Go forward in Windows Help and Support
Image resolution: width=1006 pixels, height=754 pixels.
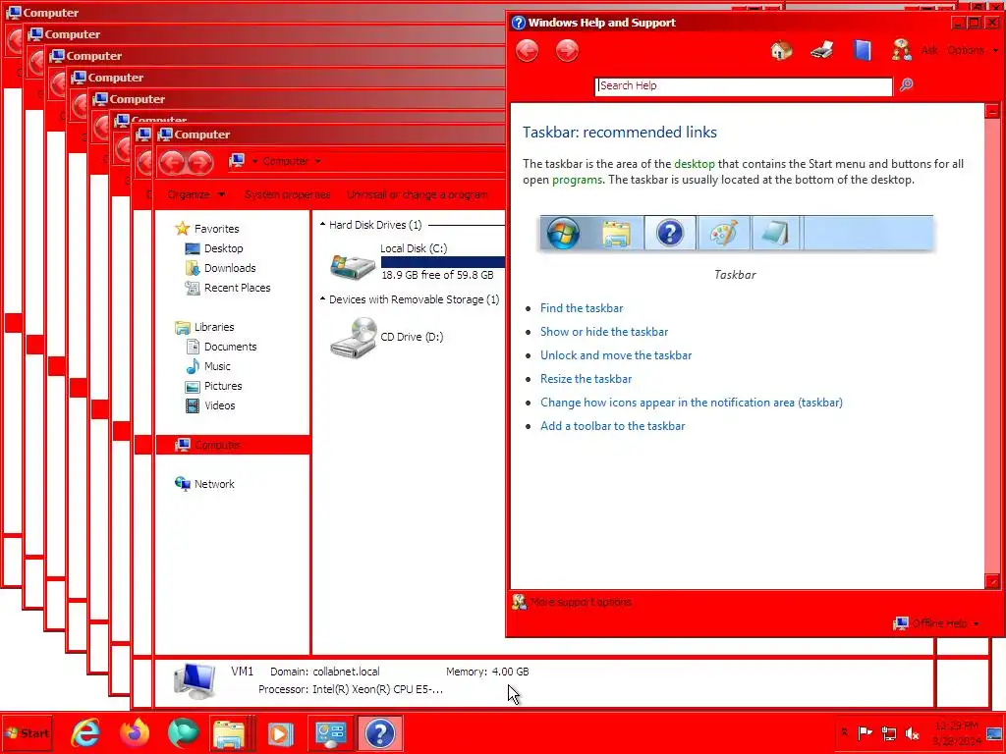[x=567, y=51]
